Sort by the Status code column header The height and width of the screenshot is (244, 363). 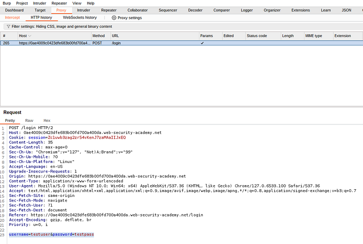pyautogui.click(x=263, y=36)
